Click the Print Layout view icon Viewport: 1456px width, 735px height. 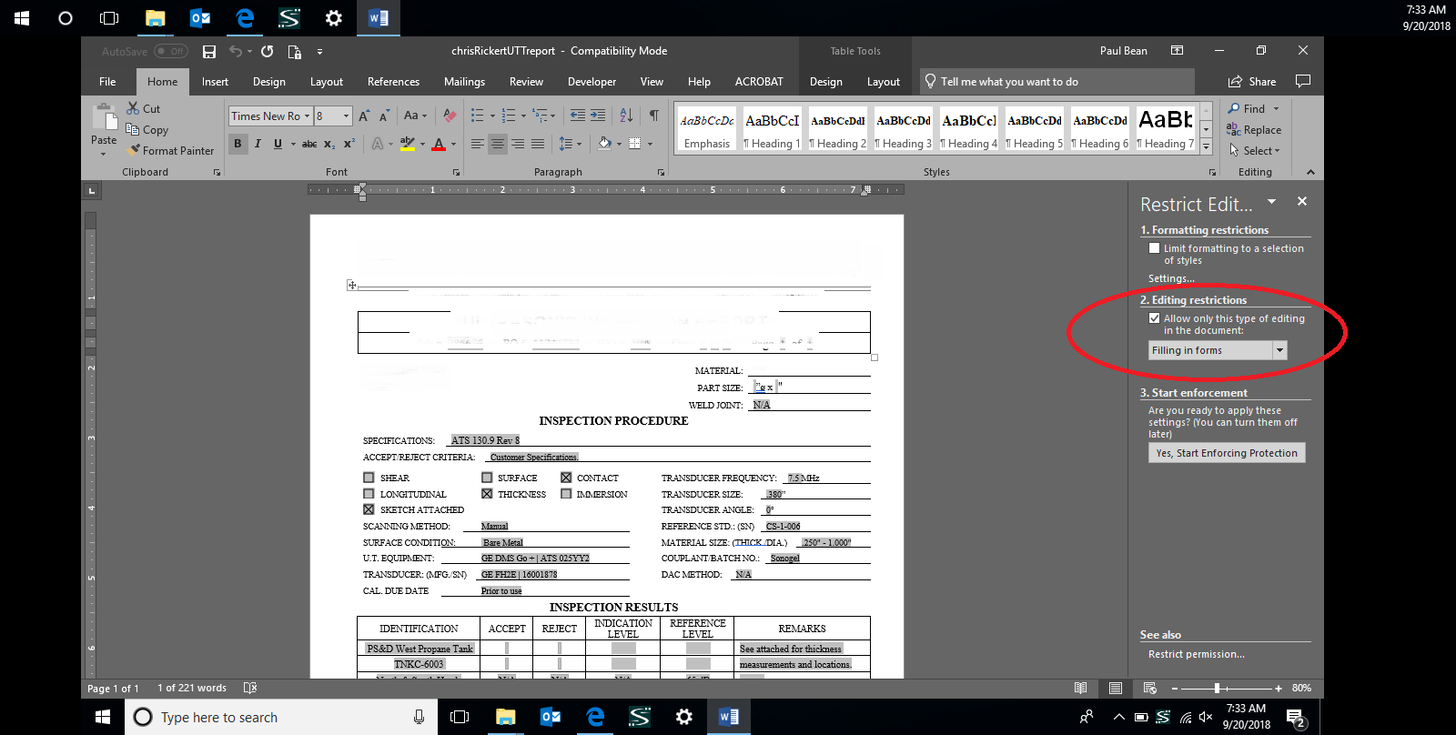(1115, 688)
